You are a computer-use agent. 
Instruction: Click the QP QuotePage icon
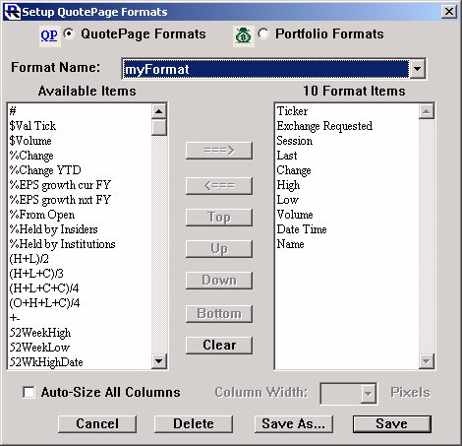pyautogui.click(x=49, y=35)
